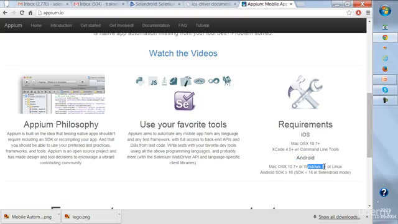
Task: Click the red Opera-style extension icon
Action: point(358,12)
